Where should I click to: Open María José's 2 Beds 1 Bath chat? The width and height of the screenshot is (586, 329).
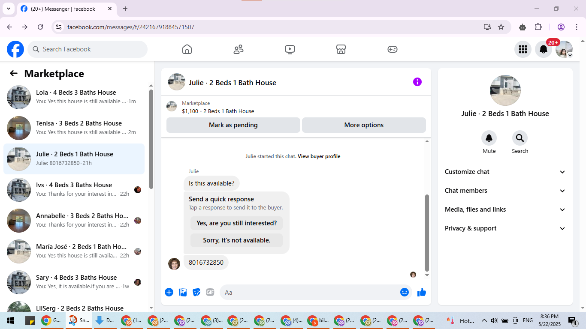click(74, 251)
